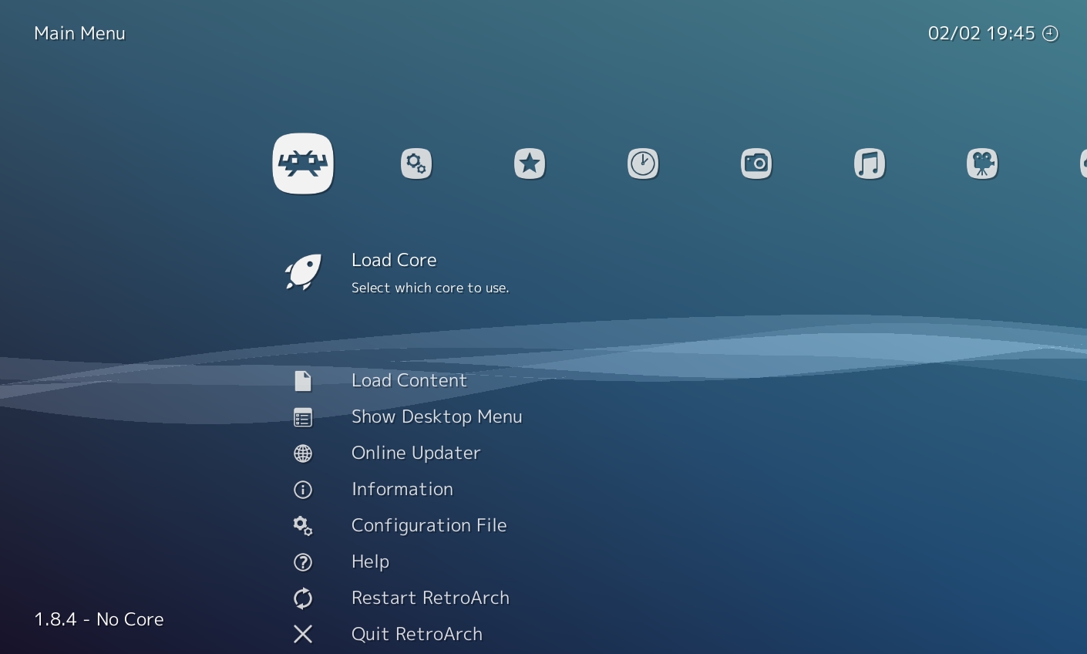The image size is (1087, 654).
Task: Click the Configuration File gears icon
Action: [x=303, y=525]
